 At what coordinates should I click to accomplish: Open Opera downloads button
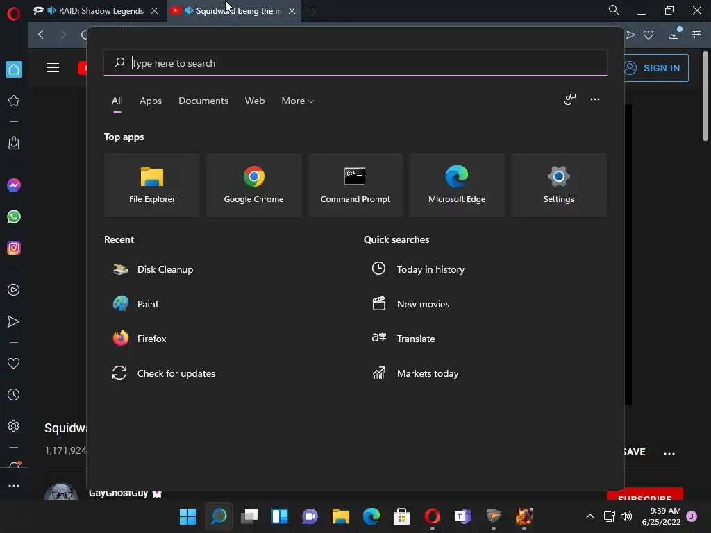point(674,35)
